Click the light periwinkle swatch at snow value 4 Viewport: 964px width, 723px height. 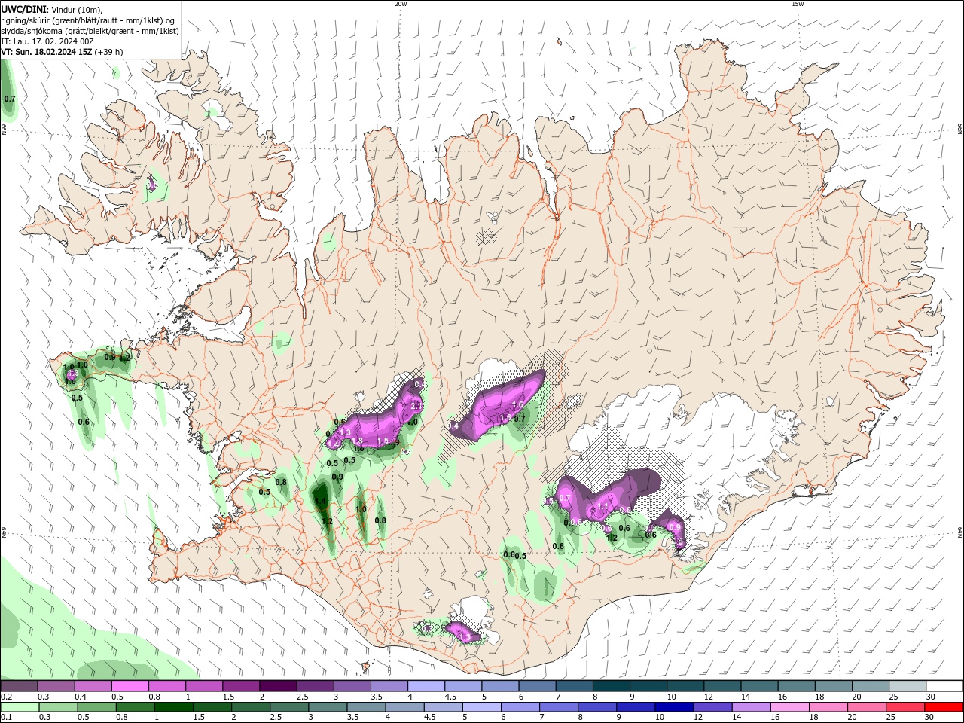(426, 685)
